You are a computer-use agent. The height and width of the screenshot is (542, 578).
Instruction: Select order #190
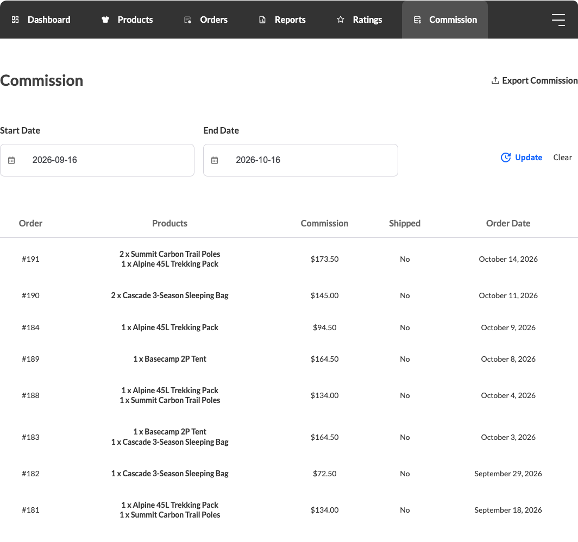30,295
